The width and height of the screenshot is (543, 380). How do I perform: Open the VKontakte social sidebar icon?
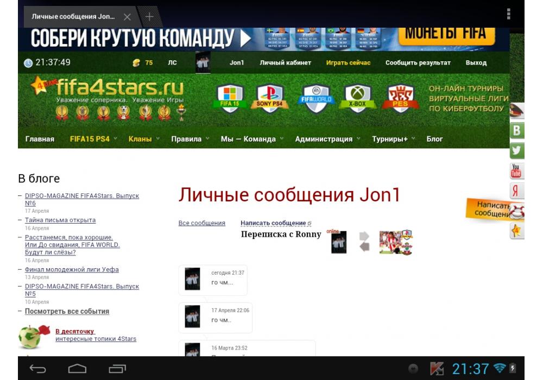[x=517, y=130]
